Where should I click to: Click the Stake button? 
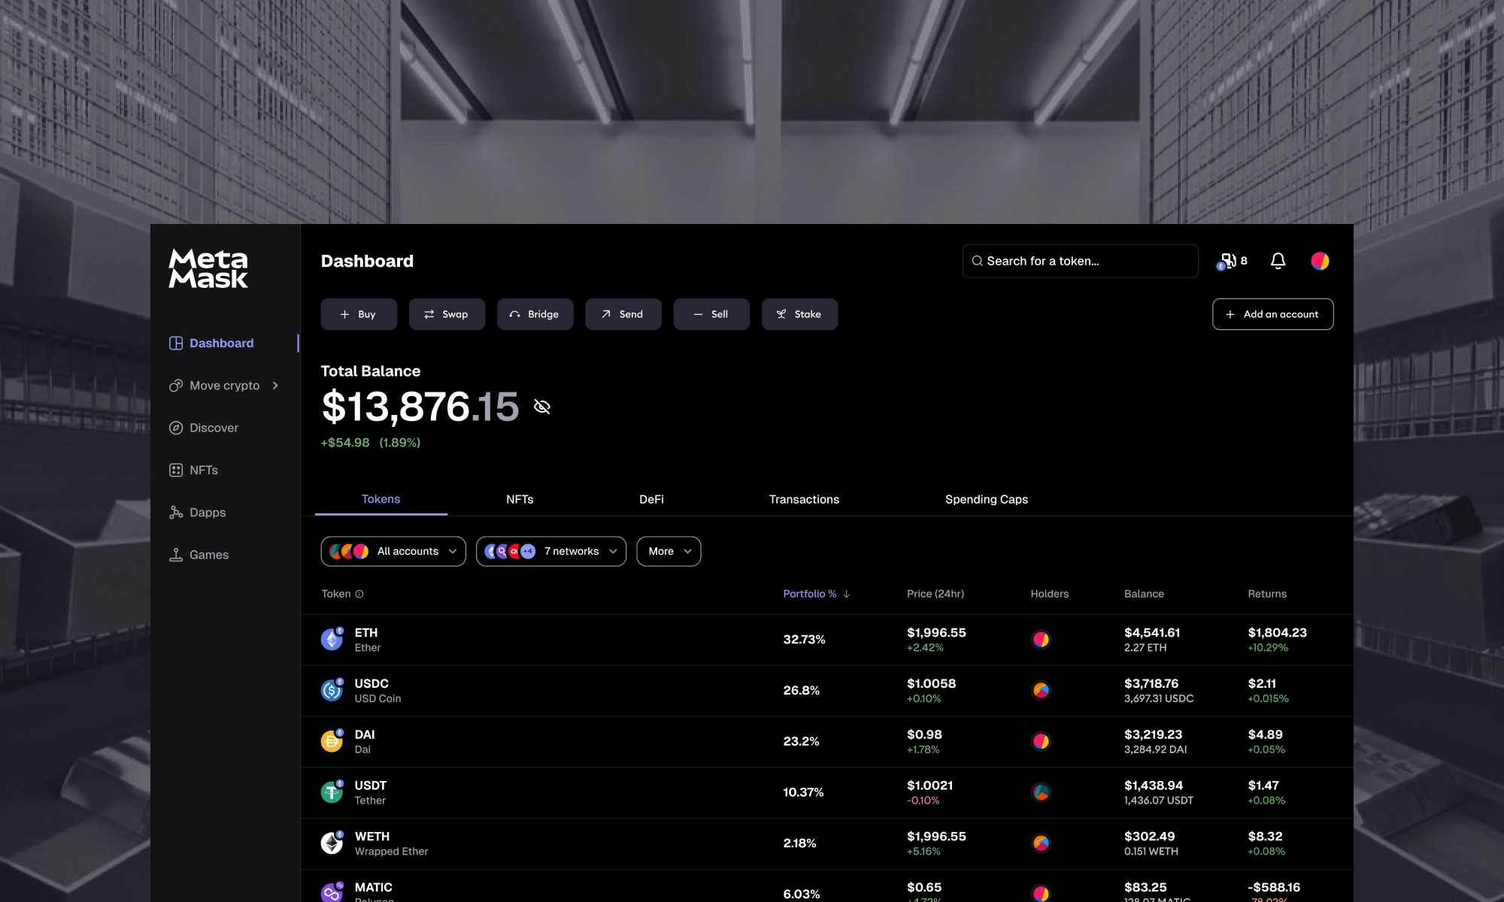[799, 314]
